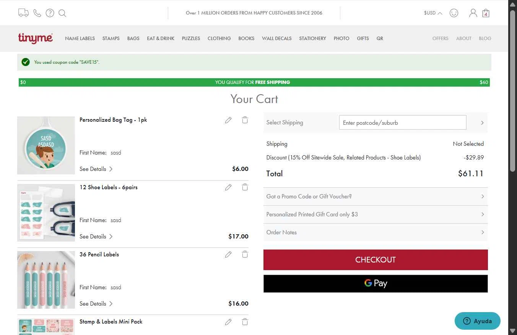This screenshot has height=335, width=517.
Task: Expand the Order Notes section
Action: click(376, 232)
